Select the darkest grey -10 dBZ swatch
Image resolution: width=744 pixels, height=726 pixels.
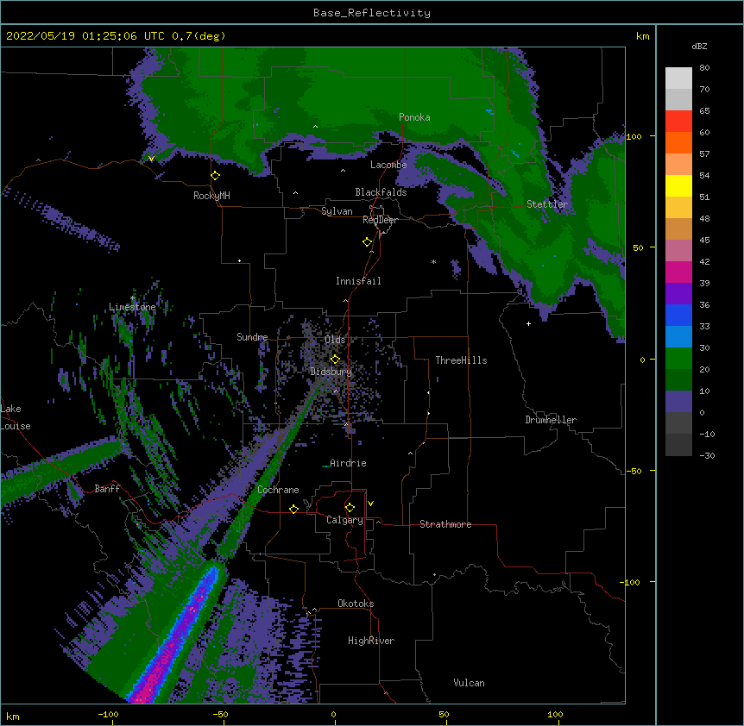pos(678,445)
